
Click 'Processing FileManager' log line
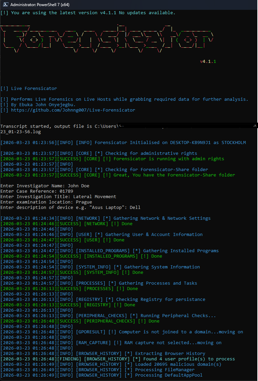click(97, 370)
